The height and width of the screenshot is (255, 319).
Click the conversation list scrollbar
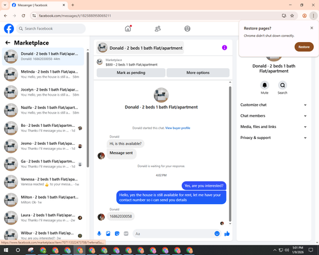point(87,110)
